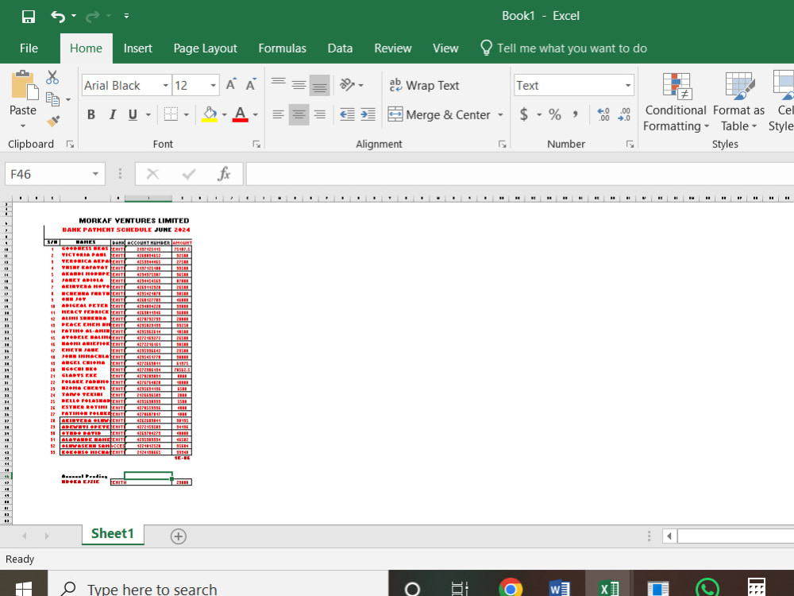Open the Arial Black font name dropdown

tap(165, 86)
